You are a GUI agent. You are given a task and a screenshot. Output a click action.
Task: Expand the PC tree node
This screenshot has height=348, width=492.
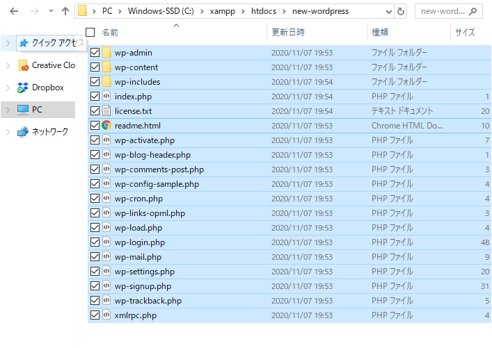[8, 110]
